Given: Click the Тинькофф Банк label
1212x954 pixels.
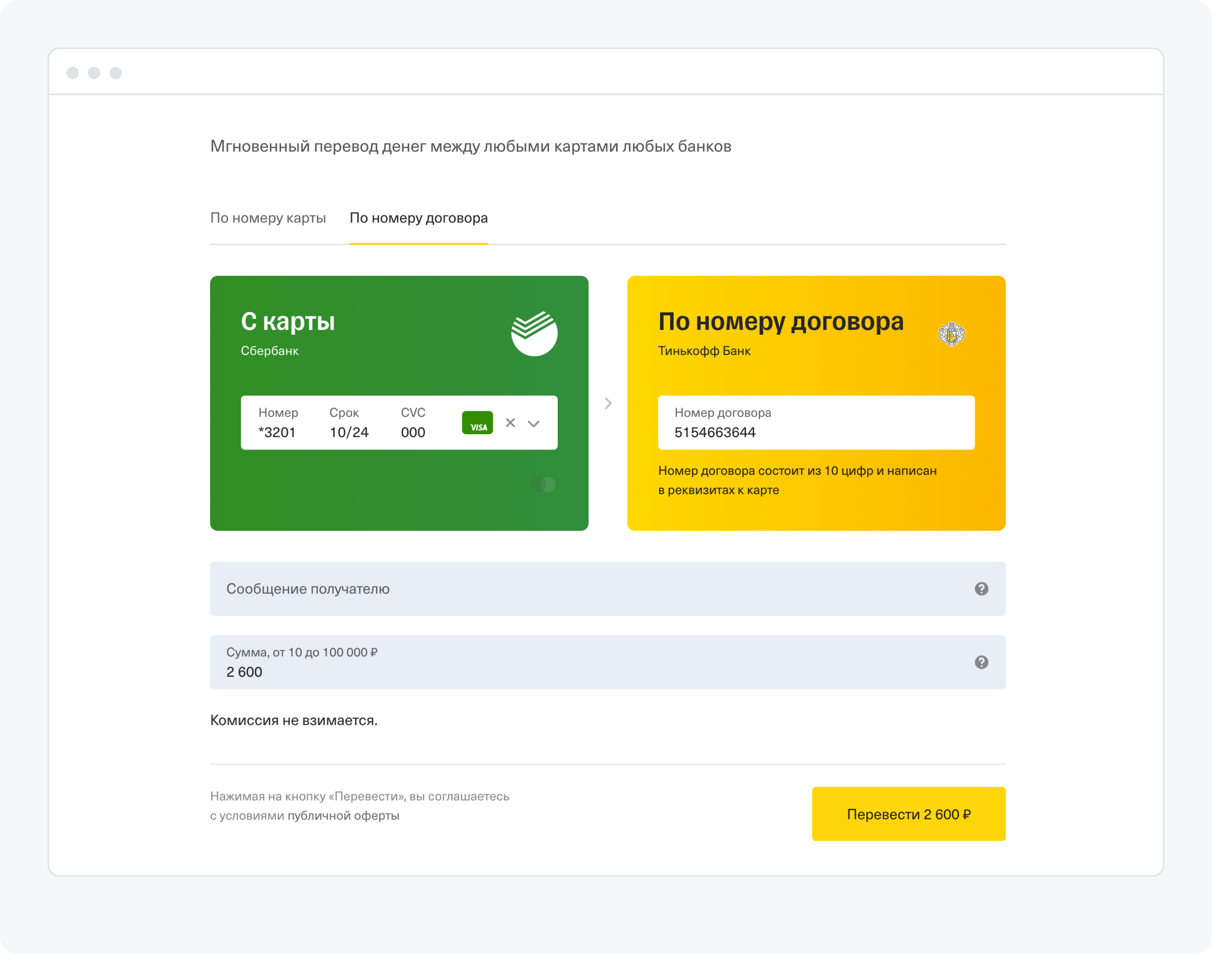Looking at the screenshot, I should click(704, 351).
